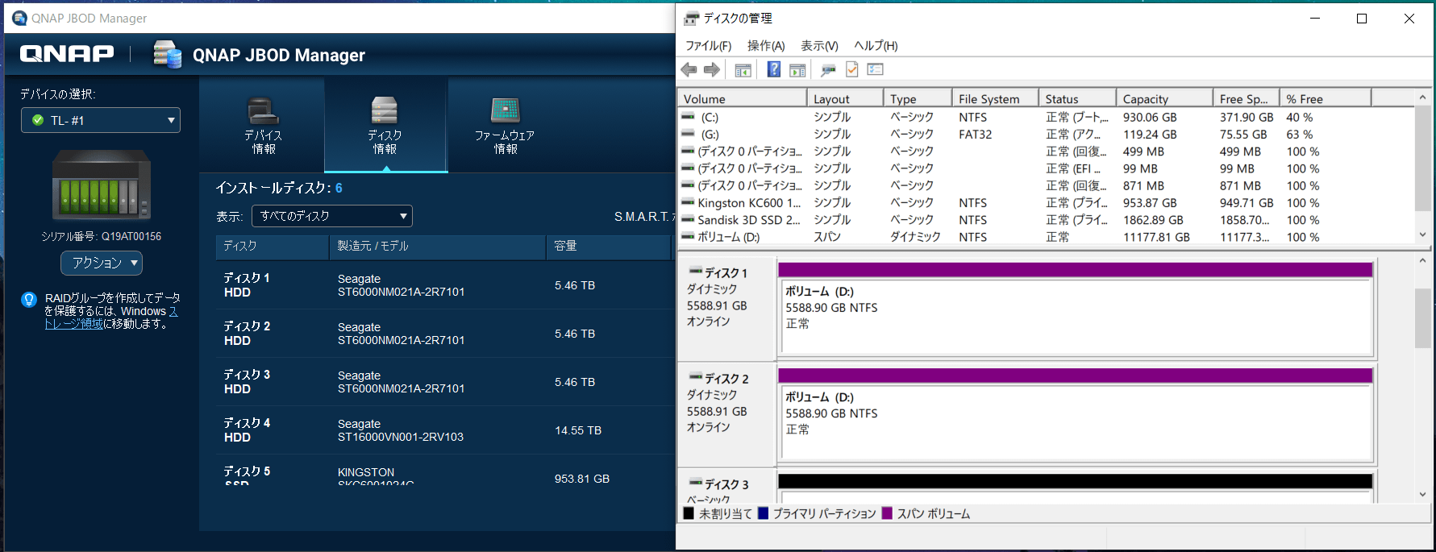Sort by the Layout column header
The image size is (1436, 552).
click(845, 99)
